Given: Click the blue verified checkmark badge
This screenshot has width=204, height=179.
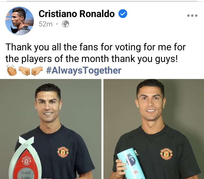Looking at the screenshot, I should click(x=123, y=14).
